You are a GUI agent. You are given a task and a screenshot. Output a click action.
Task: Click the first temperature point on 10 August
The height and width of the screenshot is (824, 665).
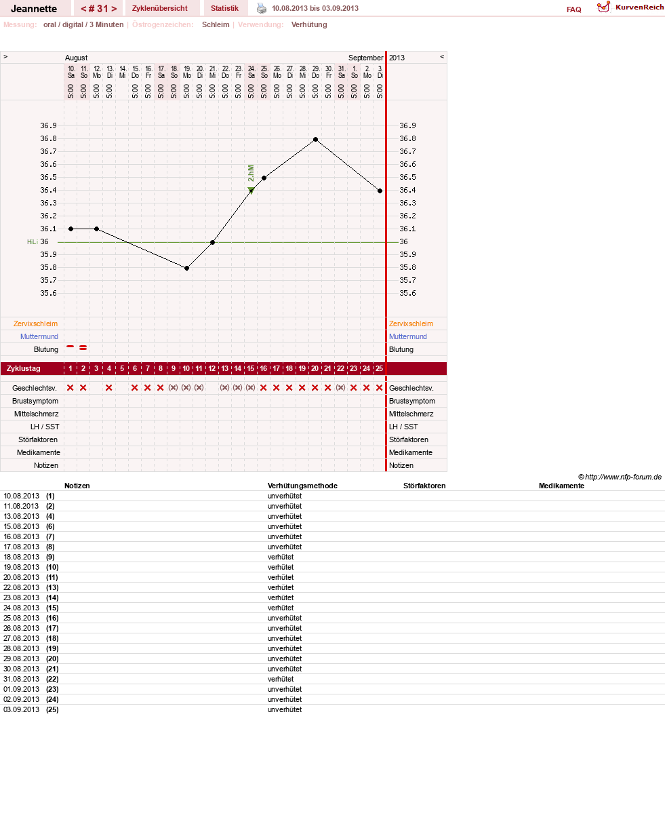click(70, 229)
